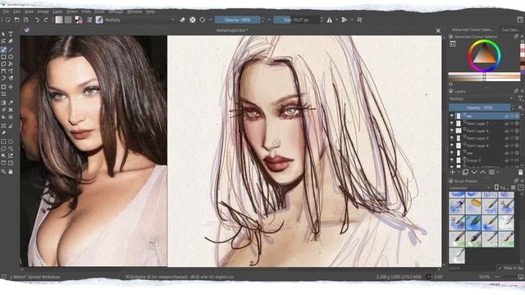Toggle visibility of Group 3 layer
The image size is (525, 295).
(x=452, y=161)
